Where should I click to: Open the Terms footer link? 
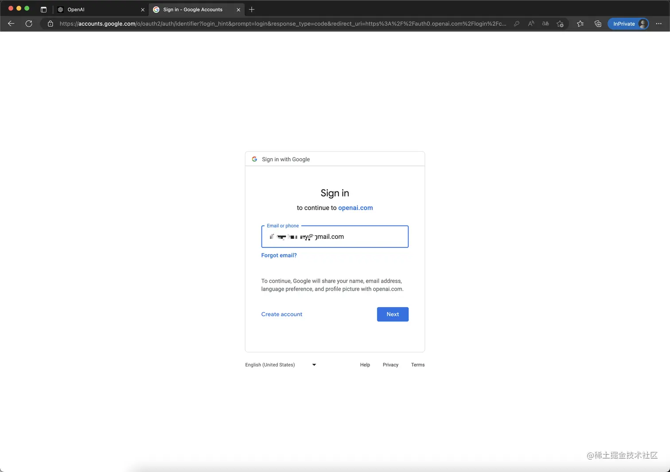[418, 365]
